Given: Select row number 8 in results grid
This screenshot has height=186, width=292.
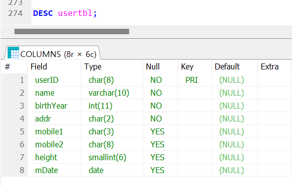Looking at the screenshot, I should tap(14, 170).
